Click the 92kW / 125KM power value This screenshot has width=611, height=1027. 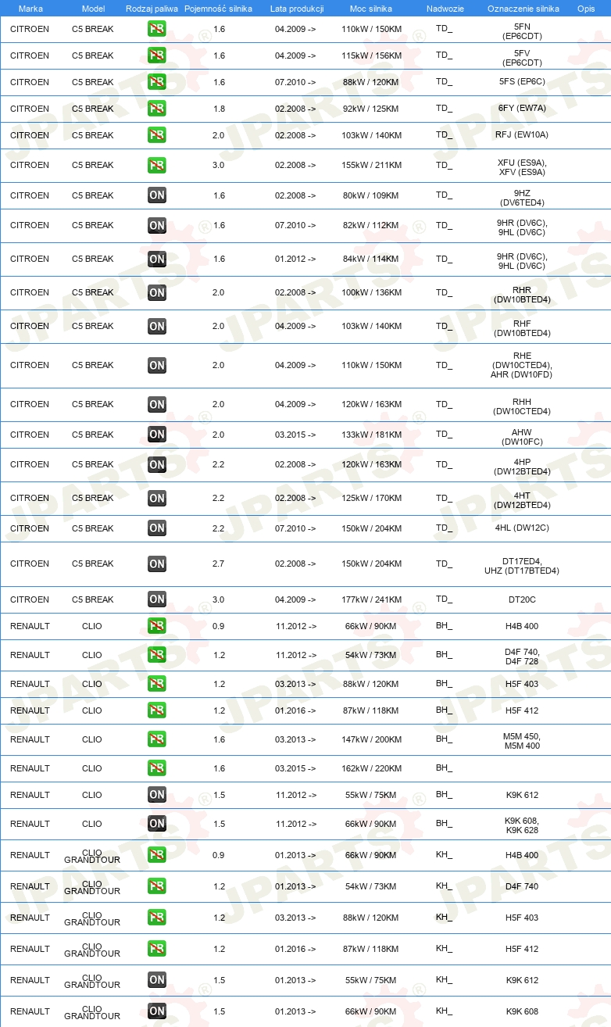[x=371, y=109]
